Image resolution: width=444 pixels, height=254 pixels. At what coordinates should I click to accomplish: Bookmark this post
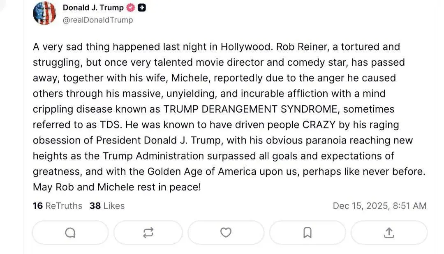point(307,233)
